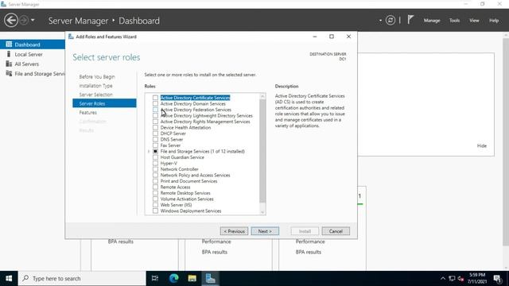Click the taskbar search box

82,279
